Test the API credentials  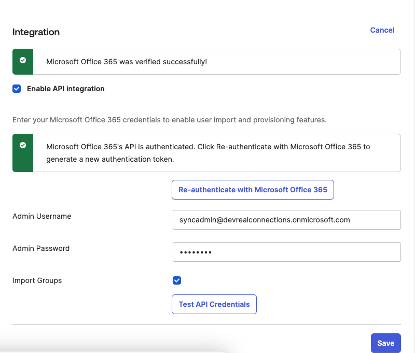click(214, 304)
